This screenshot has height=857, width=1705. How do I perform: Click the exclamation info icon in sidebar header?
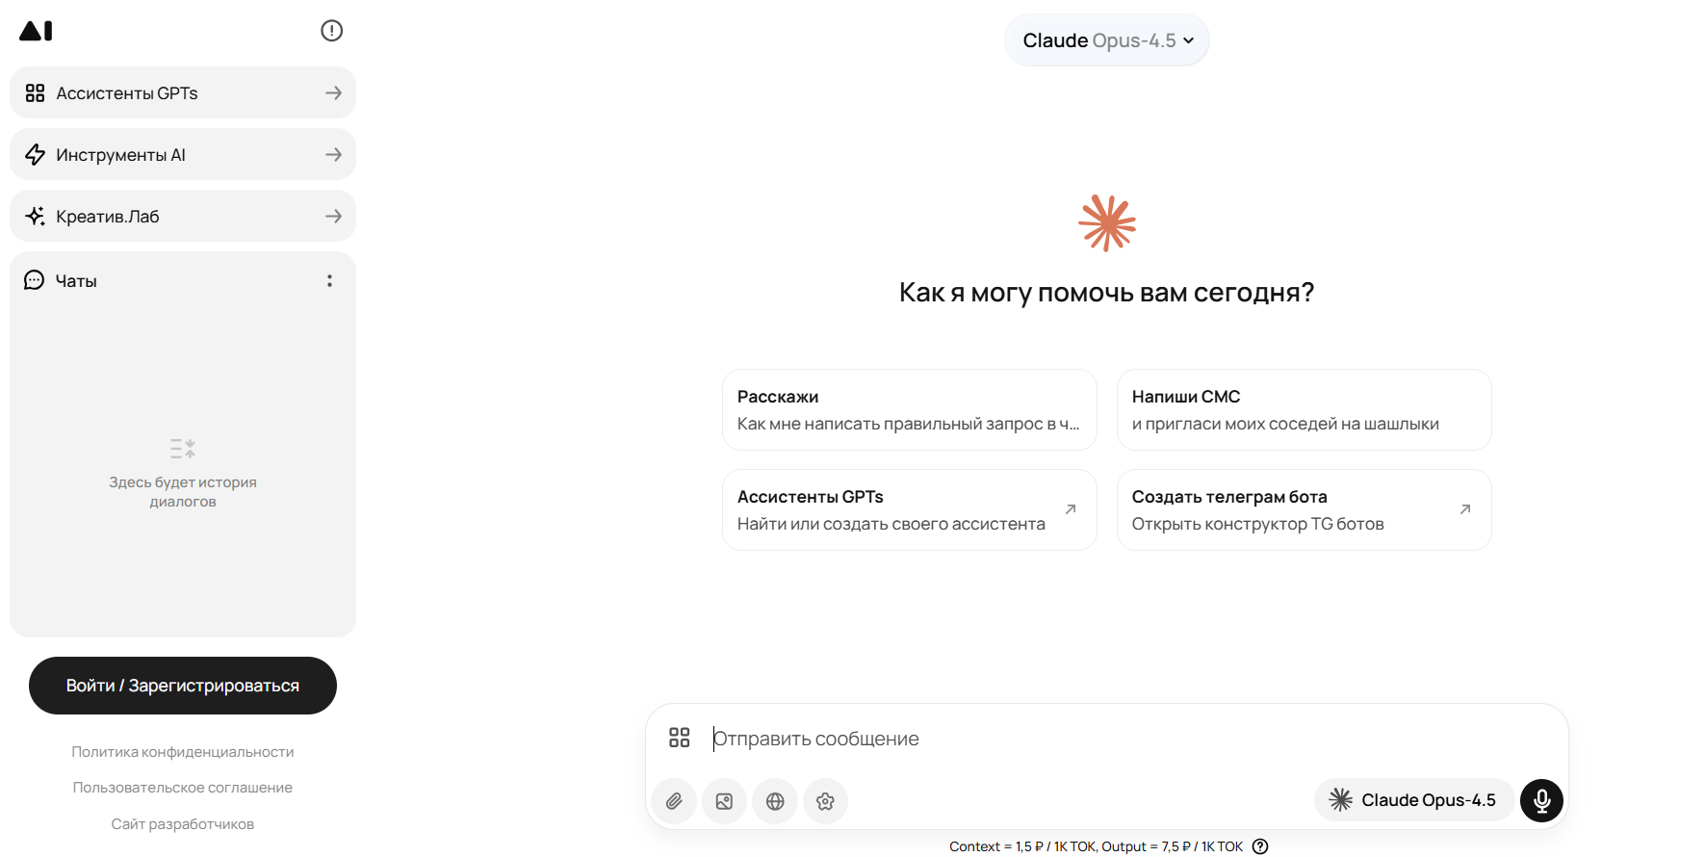coord(331,31)
